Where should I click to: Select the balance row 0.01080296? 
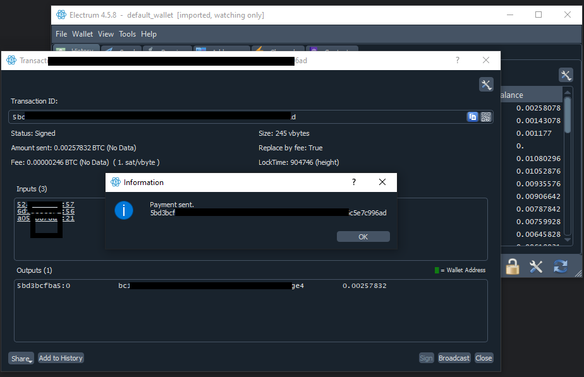(x=538, y=159)
